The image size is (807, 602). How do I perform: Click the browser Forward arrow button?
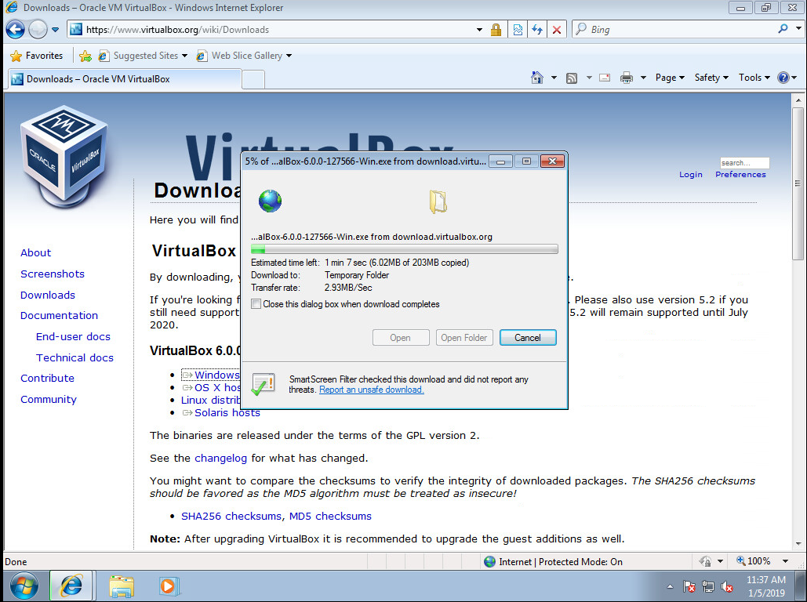pyautogui.click(x=38, y=29)
